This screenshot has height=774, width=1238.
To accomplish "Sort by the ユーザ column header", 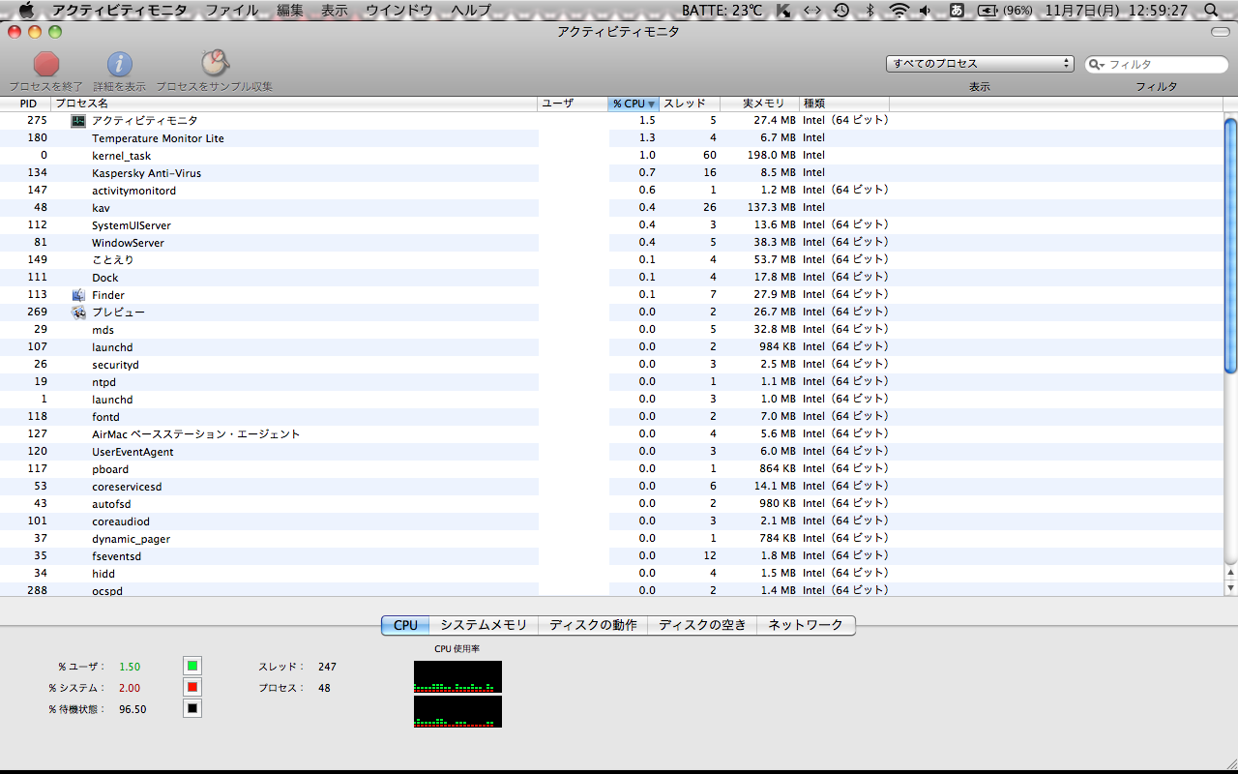I will pyautogui.click(x=573, y=104).
